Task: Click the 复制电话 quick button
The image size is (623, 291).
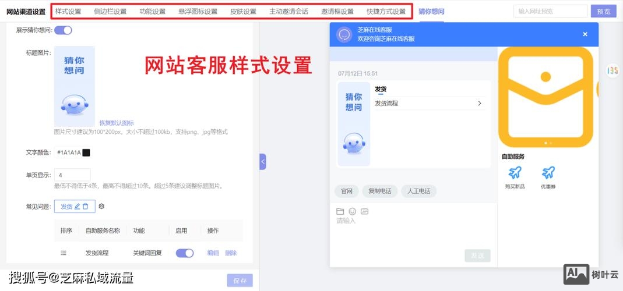Action: point(380,191)
